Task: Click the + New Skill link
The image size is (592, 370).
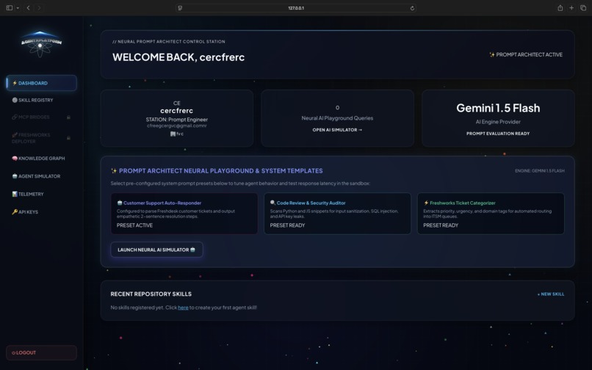Action: click(x=551, y=294)
